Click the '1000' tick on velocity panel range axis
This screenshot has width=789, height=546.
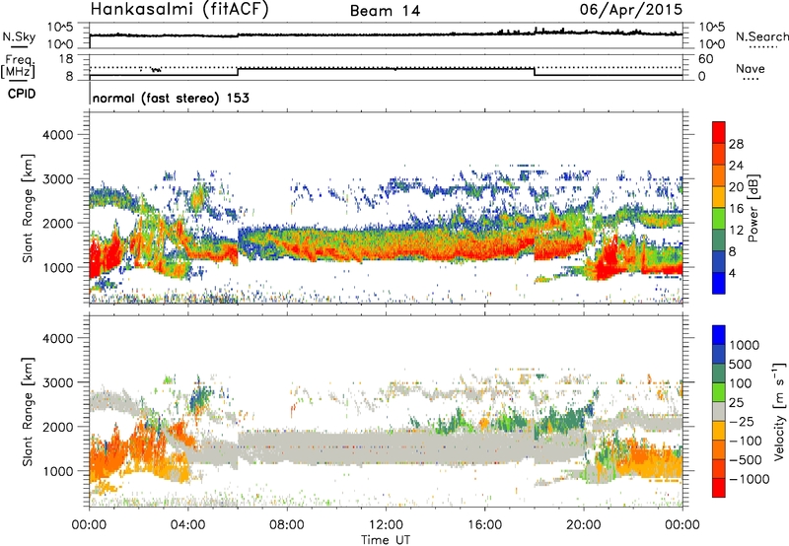coord(57,470)
